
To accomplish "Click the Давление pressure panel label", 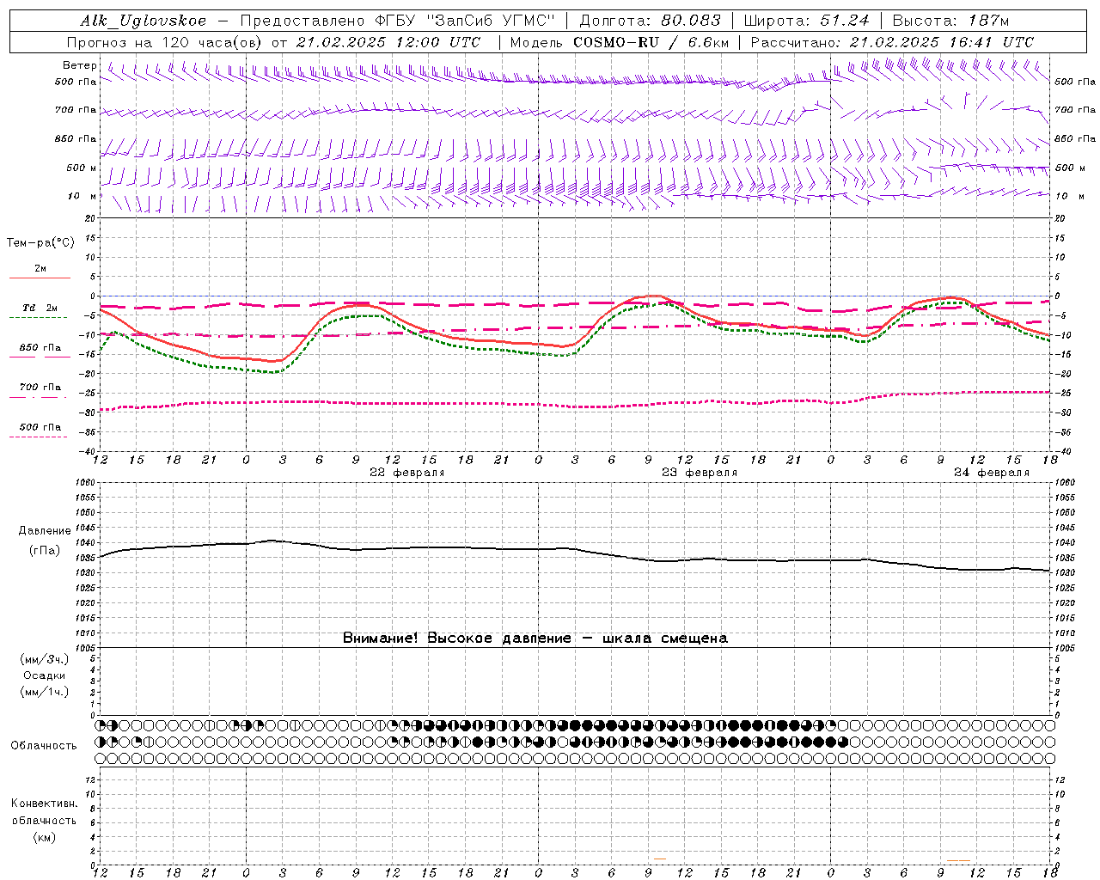I will (x=45, y=531).
